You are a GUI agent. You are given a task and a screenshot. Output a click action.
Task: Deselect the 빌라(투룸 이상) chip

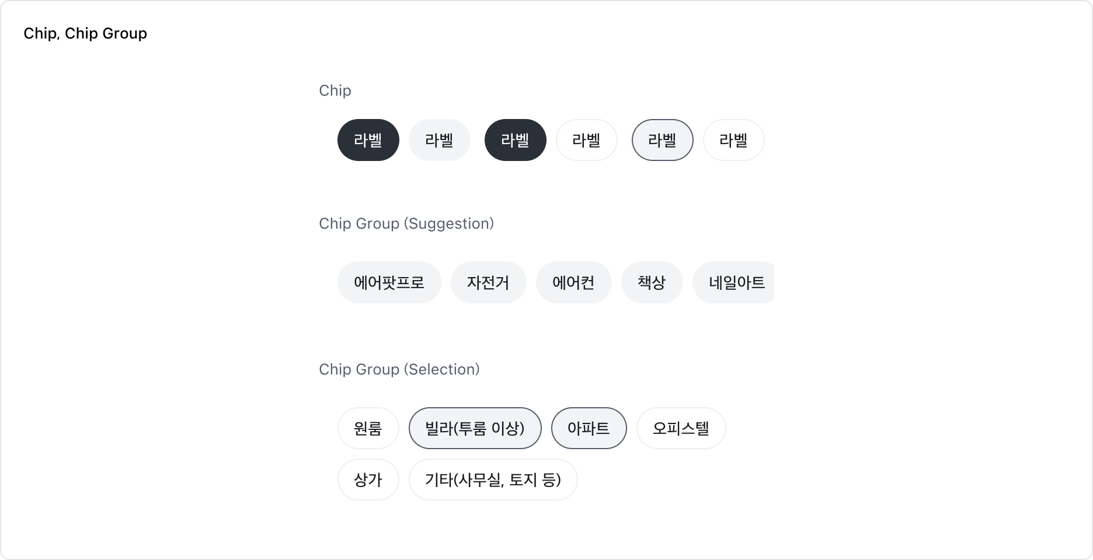tap(475, 428)
